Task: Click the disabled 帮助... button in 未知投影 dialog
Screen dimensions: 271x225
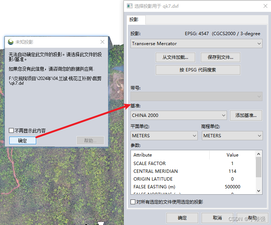Action: pos(90,140)
